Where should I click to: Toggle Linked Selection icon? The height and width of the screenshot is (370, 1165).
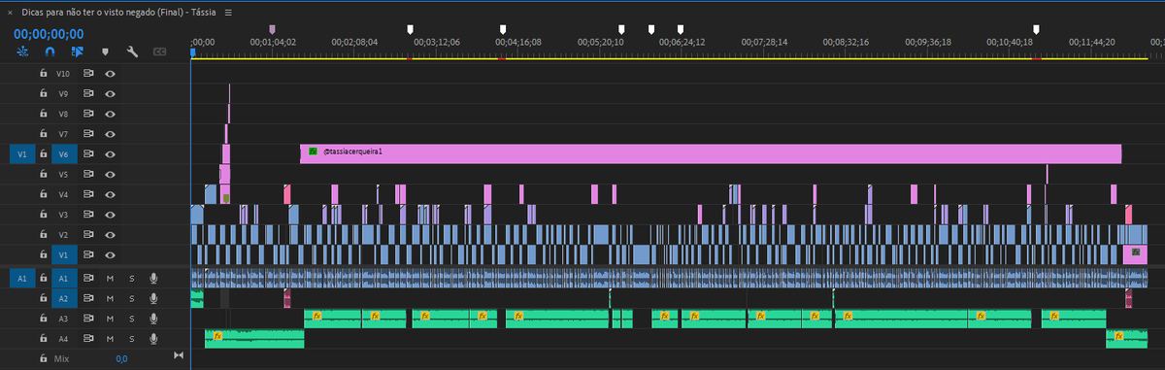coord(78,51)
